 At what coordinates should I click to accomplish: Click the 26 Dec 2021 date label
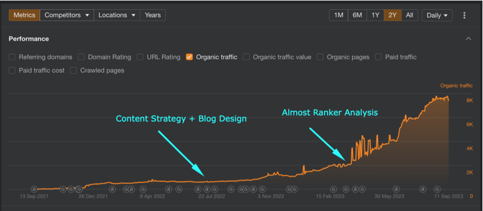click(x=93, y=196)
